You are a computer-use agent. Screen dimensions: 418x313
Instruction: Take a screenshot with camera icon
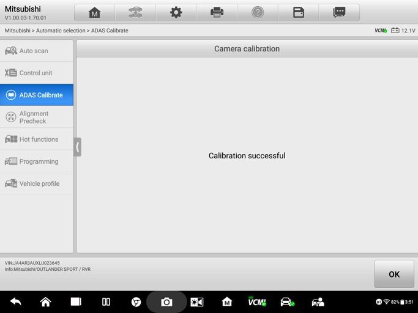[166, 302]
